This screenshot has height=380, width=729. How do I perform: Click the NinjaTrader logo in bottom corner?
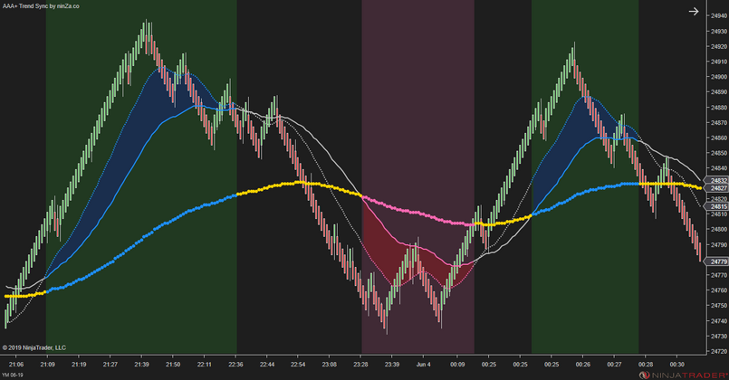coord(685,373)
